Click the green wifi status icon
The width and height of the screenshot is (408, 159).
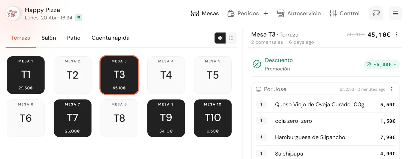click(79, 18)
